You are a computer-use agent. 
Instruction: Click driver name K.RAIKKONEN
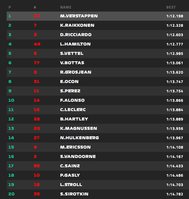[x=77, y=25]
